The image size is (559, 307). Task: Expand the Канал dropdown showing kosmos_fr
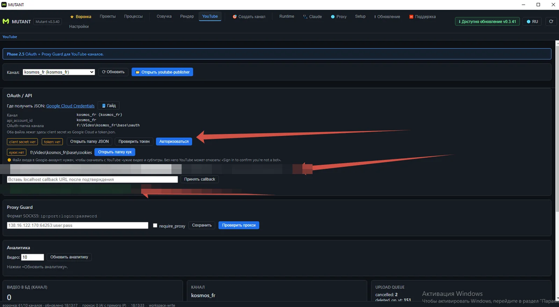pos(59,72)
